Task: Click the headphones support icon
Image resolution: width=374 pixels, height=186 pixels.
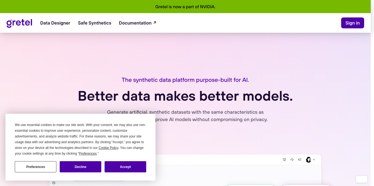Action: pos(292,160)
